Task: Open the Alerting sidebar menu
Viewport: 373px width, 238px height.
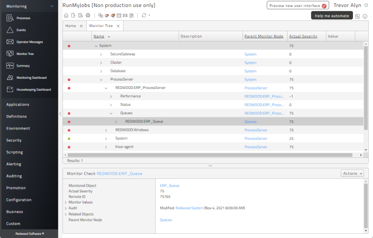Action: 14,164
